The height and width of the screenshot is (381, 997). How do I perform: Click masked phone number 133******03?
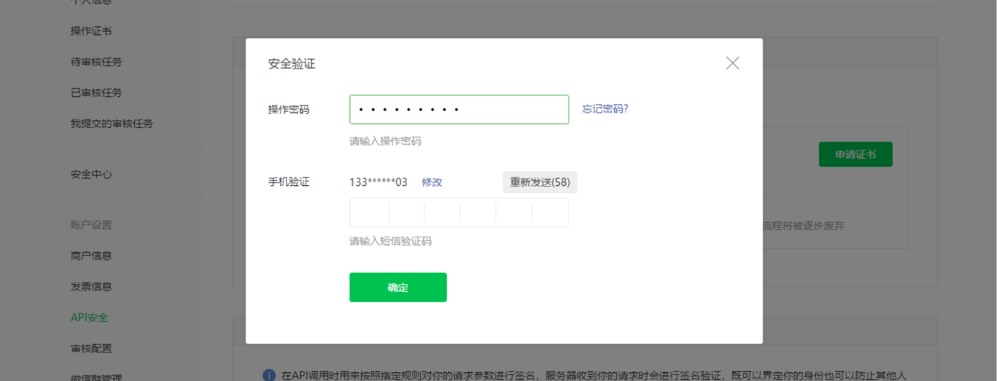click(x=378, y=182)
